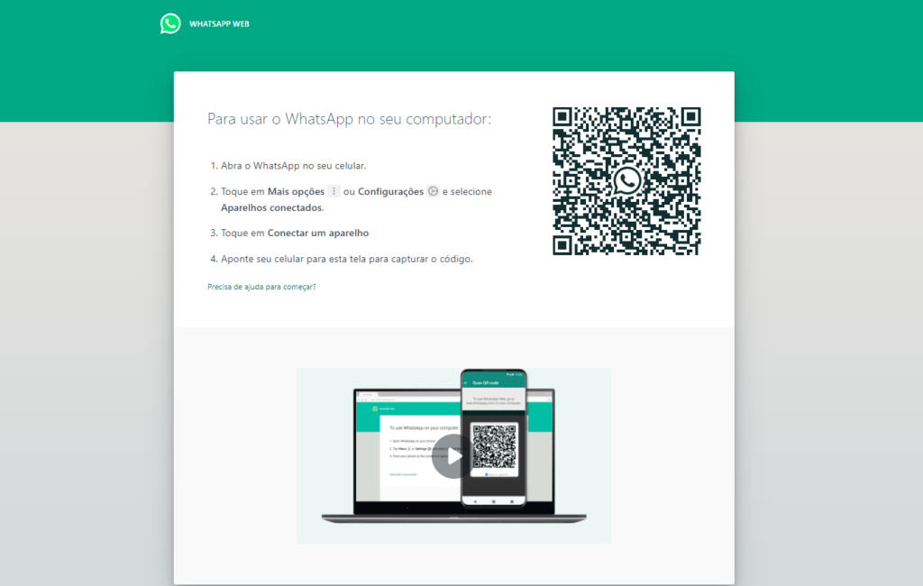Click the 'Mais opções' three-dot icon
This screenshot has width=923, height=586.
[334, 191]
